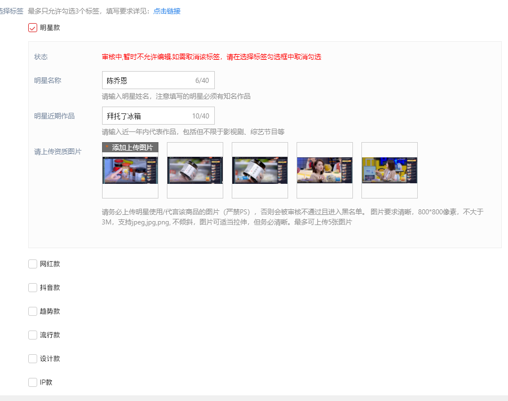
Task: Click the 最多只允许勾选3个标签 instruction text
Action: (x=89, y=11)
